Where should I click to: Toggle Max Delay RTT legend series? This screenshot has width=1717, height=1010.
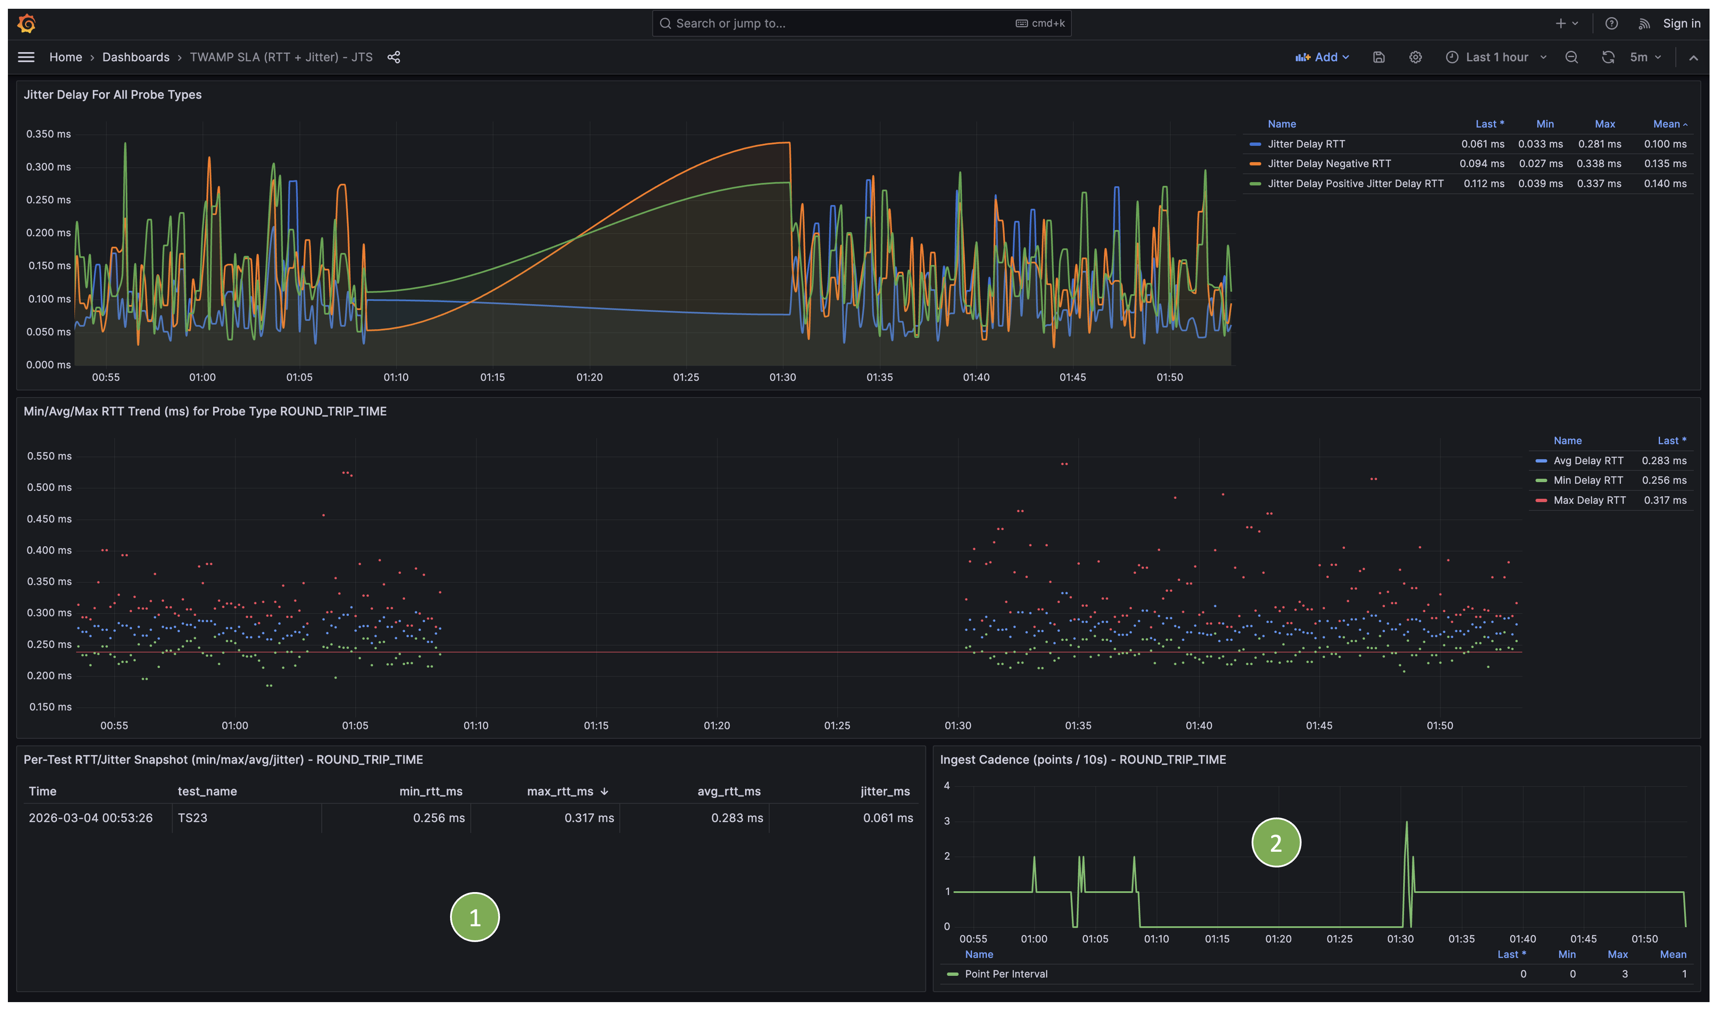pos(1589,500)
